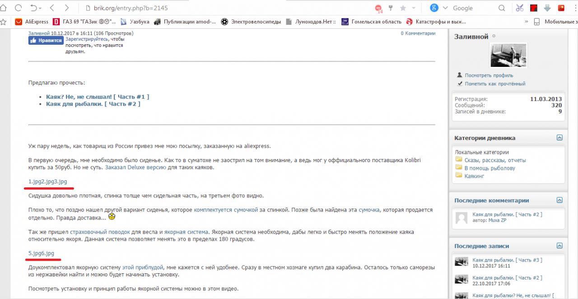Collapse the Последние комментарии panel
Viewport: 578px width, 299px height.
(559, 200)
